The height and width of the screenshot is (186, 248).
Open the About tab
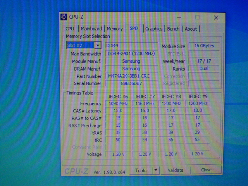(x=191, y=29)
